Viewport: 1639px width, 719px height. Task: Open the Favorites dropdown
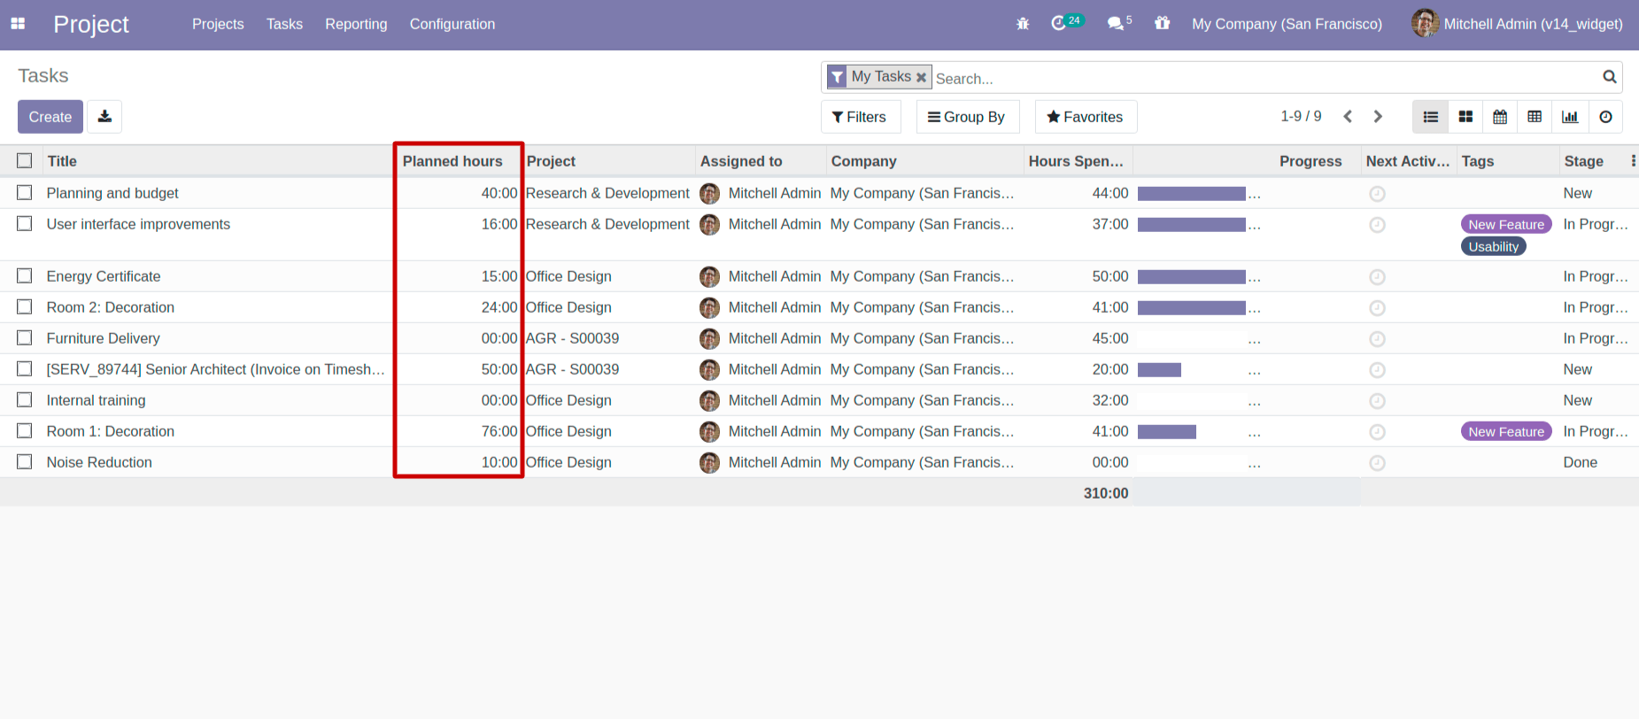click(1086, 117)
